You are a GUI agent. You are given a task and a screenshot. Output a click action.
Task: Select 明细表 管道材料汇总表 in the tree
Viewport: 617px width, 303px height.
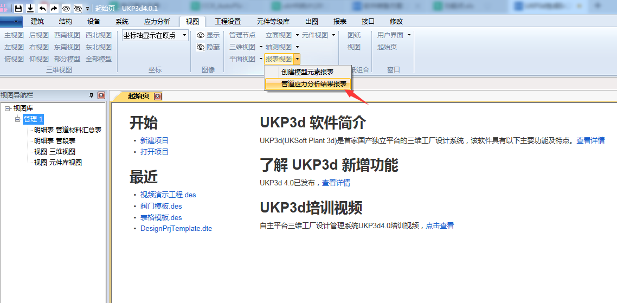pos(68,130)
